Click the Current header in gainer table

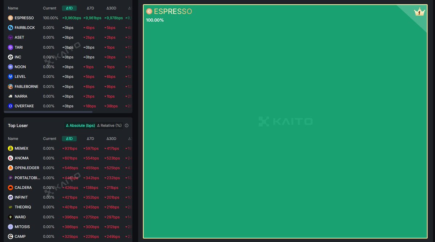(x=50, y=8)
